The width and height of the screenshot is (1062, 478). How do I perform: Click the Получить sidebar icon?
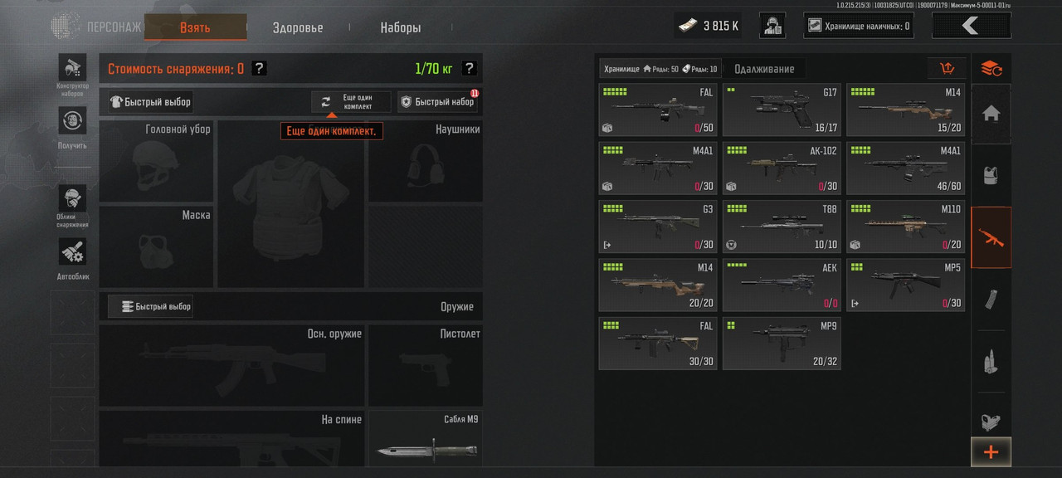click(73, 120)
